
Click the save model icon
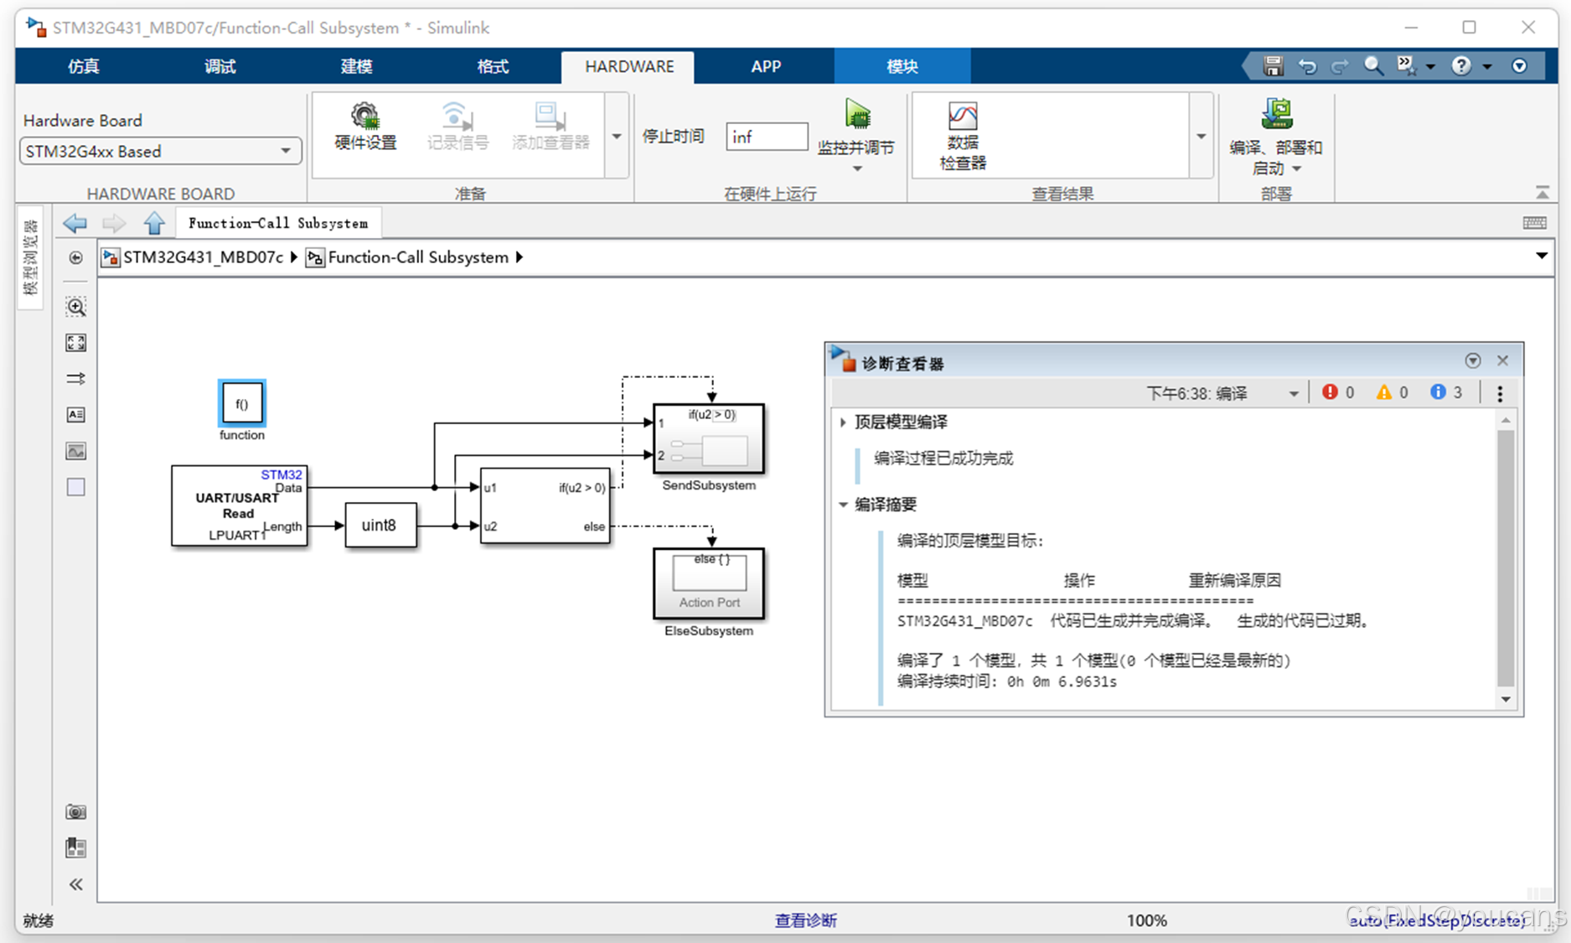(1273, 65)
